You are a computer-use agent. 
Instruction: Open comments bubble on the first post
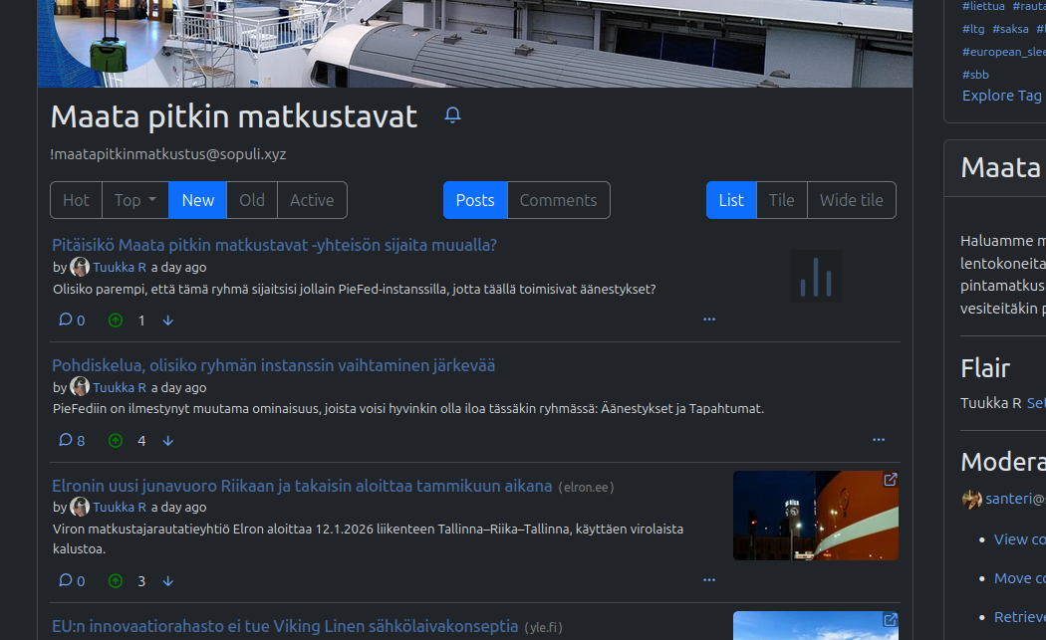point(65,320)
